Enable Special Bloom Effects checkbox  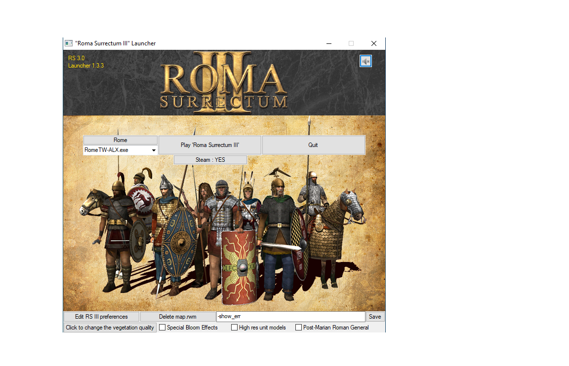pos(162,327)
